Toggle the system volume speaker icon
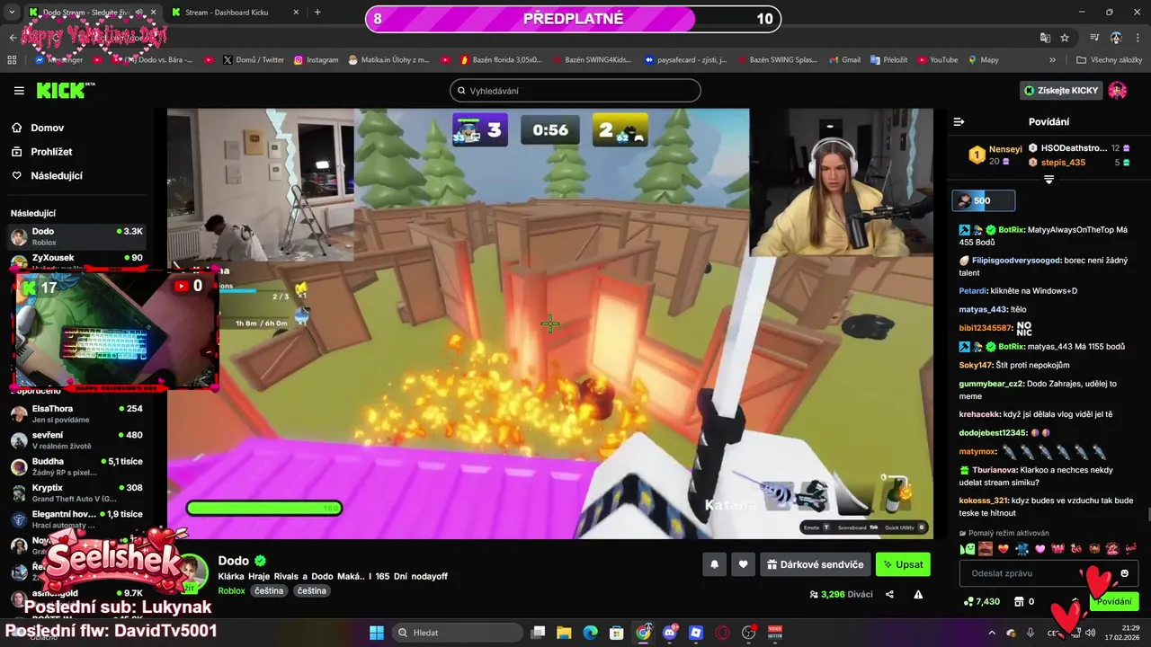The width and height of the screenshot is (1151, 647). 1091,633
